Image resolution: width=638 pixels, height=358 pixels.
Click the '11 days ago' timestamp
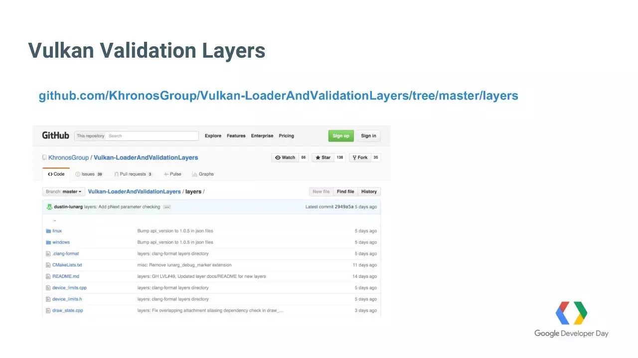pos(364,265)
